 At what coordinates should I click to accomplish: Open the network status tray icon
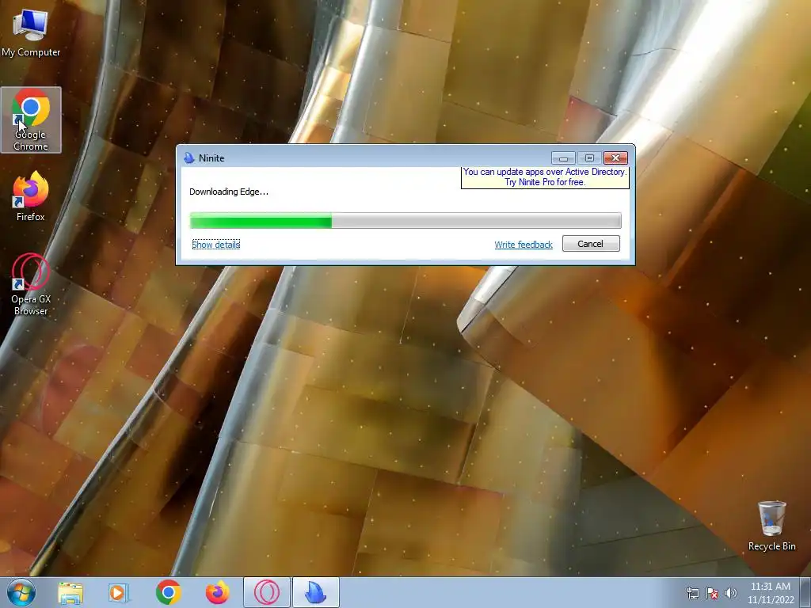tap(692, 593)
